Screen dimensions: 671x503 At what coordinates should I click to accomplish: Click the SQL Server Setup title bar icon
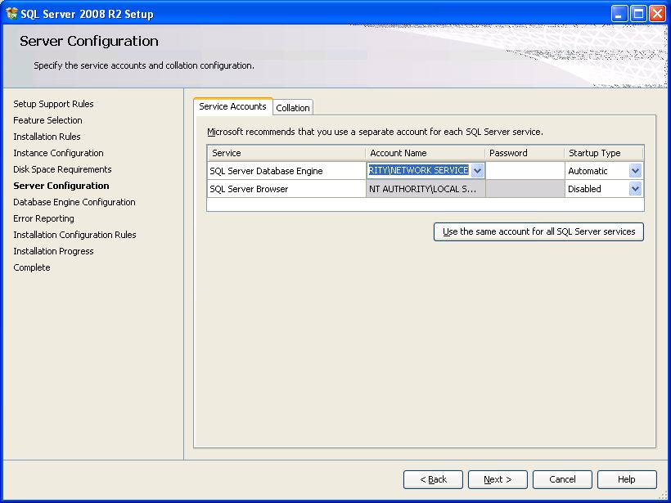(12, 13)
